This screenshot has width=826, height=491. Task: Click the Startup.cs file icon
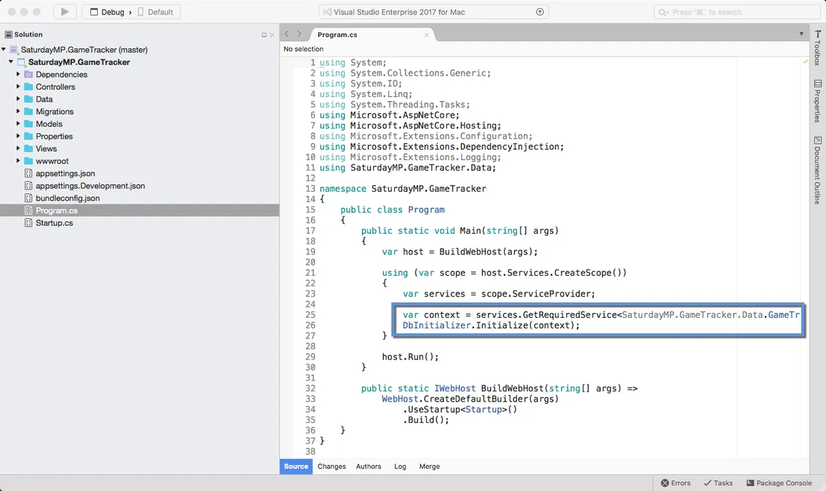pyautogui.click(x=28, y=223)
